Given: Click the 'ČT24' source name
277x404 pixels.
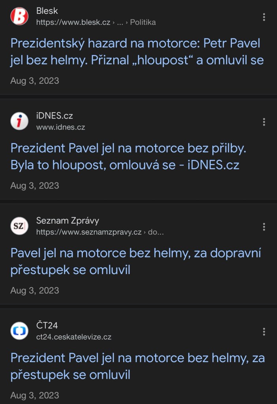Looking at the screenshot, I should 47,325.
